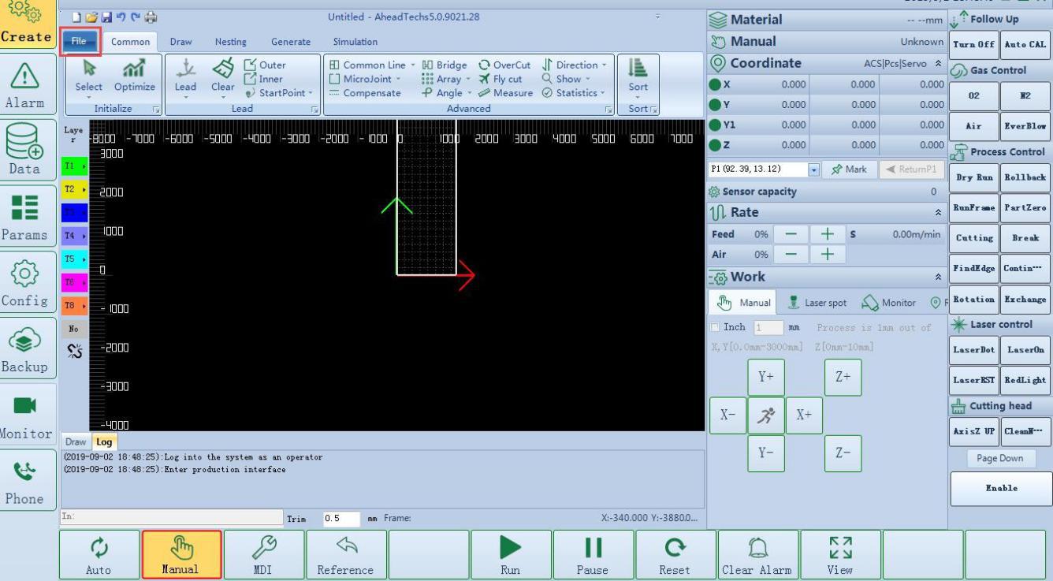Screen dimensions: 1053x581
Task: Expand the Statistics dropdown
Action: click(x=605, y=93)
